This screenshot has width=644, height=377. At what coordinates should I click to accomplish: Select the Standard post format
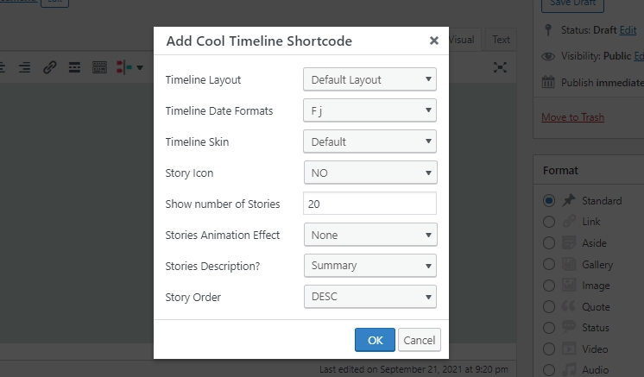(549, 201)
